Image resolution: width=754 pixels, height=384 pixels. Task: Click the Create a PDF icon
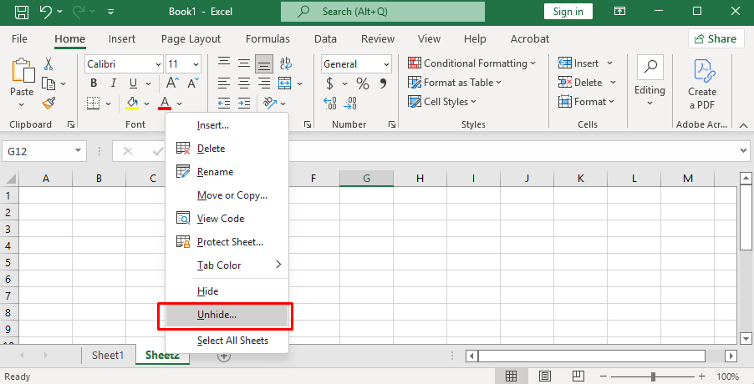(702, 83)
